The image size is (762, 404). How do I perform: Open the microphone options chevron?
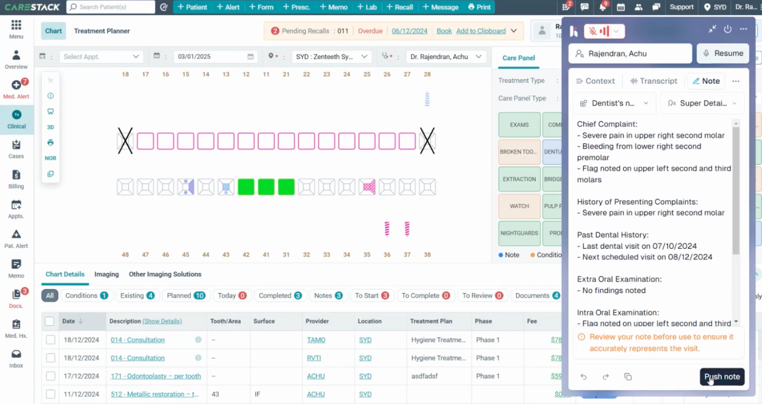tap(616, 31)
